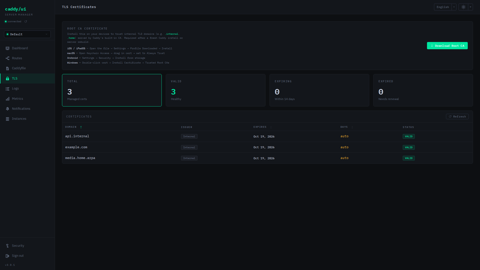Select the api.internal domain row

click(x=267, y=136)
